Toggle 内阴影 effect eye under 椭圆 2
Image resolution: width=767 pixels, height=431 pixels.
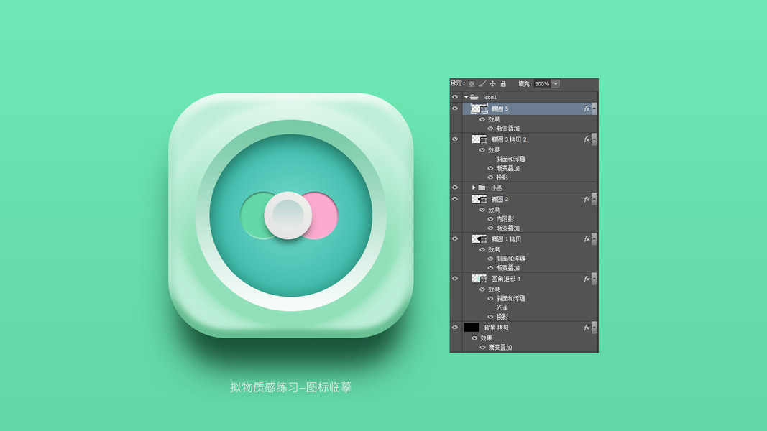coord(490,219)
